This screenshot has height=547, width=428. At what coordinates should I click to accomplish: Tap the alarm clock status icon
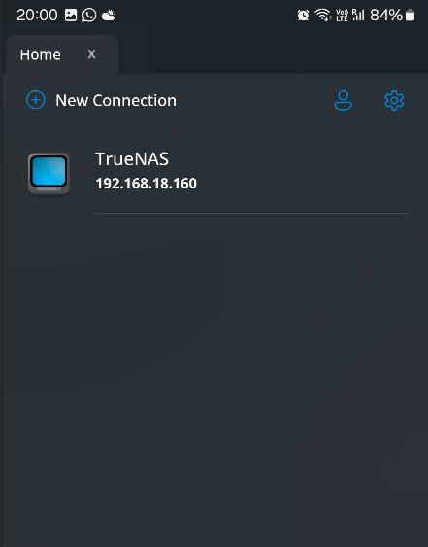[303, 15]
